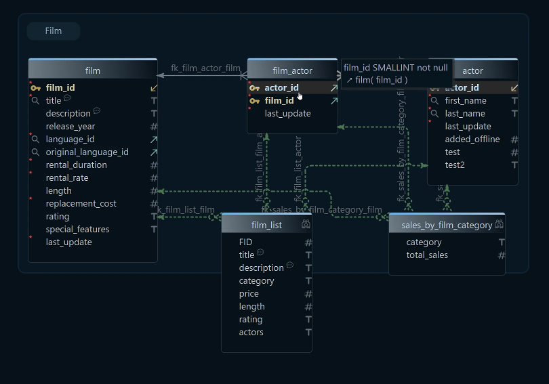
Task: Click the comment bubble icon on film_list title
Action: click(x=260, y=252)
